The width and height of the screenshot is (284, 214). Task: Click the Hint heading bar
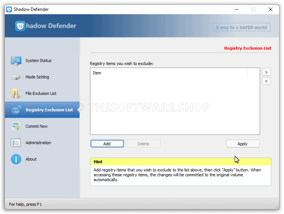(180, 162)
